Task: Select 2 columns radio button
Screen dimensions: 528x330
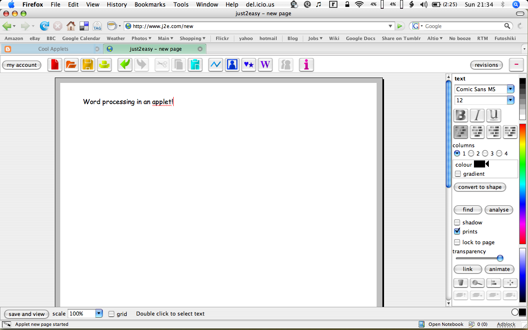Action: coord(471,153)
